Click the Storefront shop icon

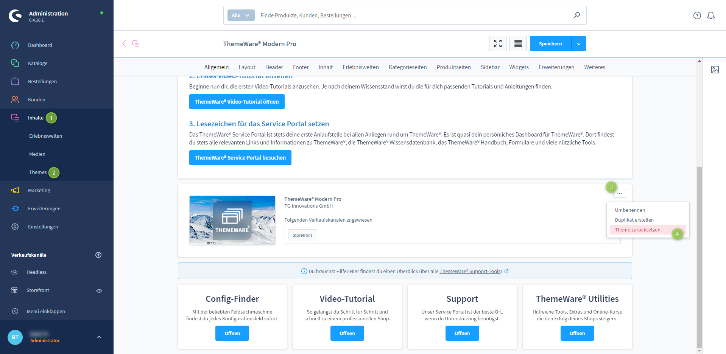pos(14,290)
